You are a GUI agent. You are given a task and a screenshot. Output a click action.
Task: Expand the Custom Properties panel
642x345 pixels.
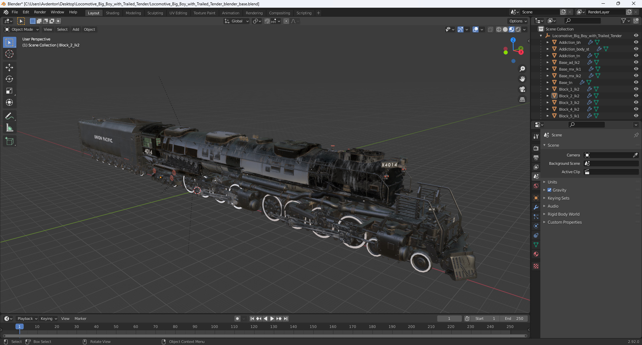tap(564, 222)
